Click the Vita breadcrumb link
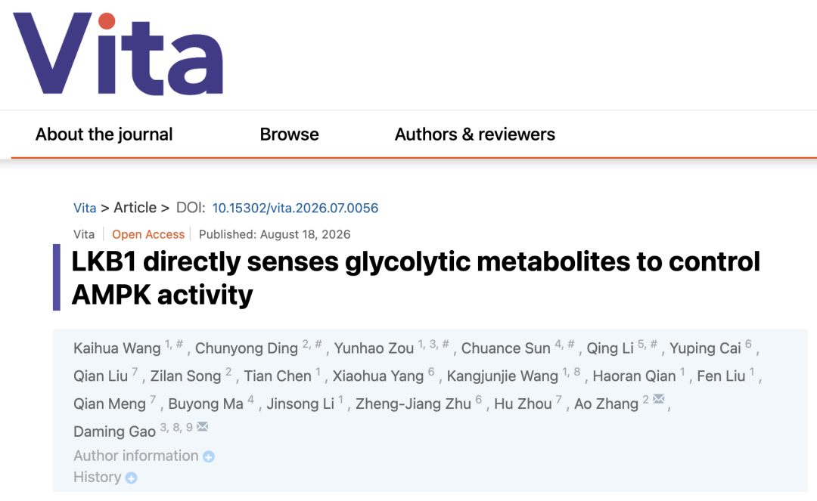The width and height of the screenshot is (817, 501). 85,208
